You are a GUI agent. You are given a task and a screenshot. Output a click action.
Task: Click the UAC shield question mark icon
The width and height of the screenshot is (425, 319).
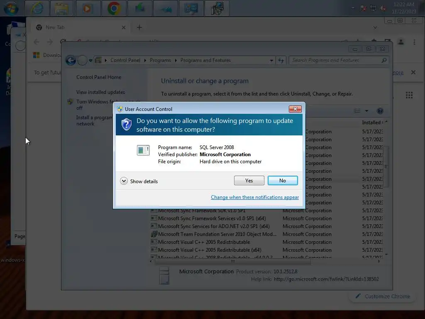[x=126, y=125]
